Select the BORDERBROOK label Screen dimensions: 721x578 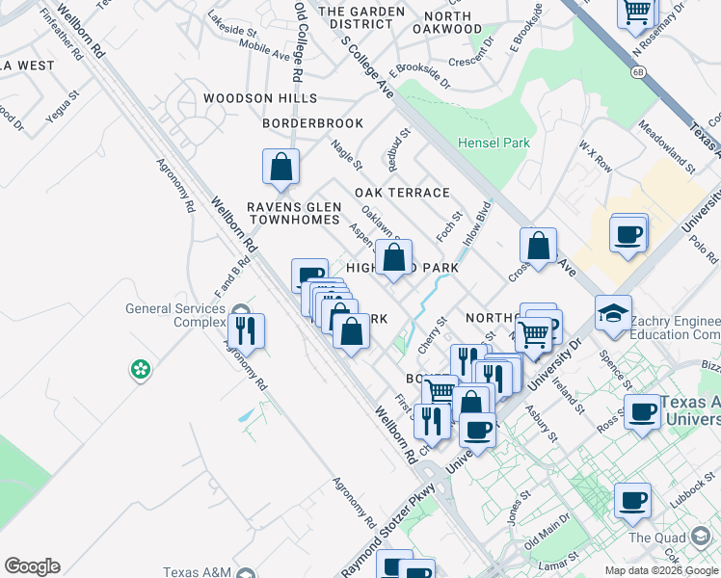(x=313, y=123)
